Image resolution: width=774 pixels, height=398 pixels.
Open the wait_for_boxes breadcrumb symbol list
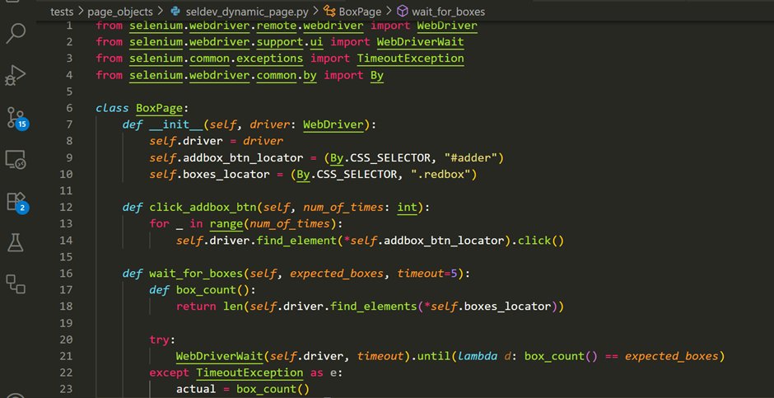tap(448, 12)
